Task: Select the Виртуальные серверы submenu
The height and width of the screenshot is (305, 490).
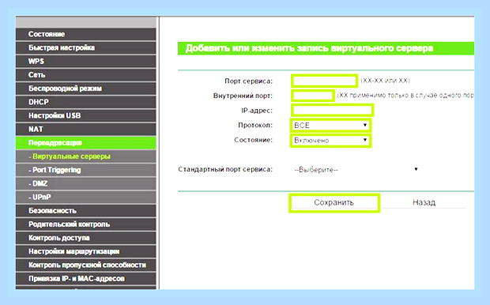Action: (x=86, y=156)
